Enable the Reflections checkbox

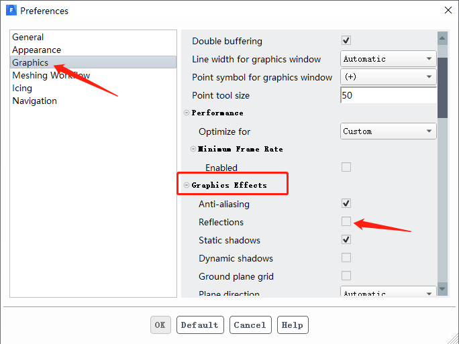[346, 222]
